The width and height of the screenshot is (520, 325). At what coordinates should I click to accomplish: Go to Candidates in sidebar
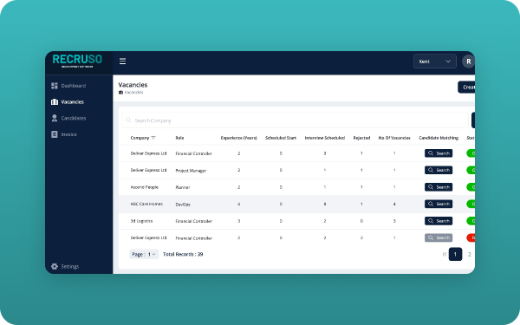pyautogui.click(x=68, y=118)
